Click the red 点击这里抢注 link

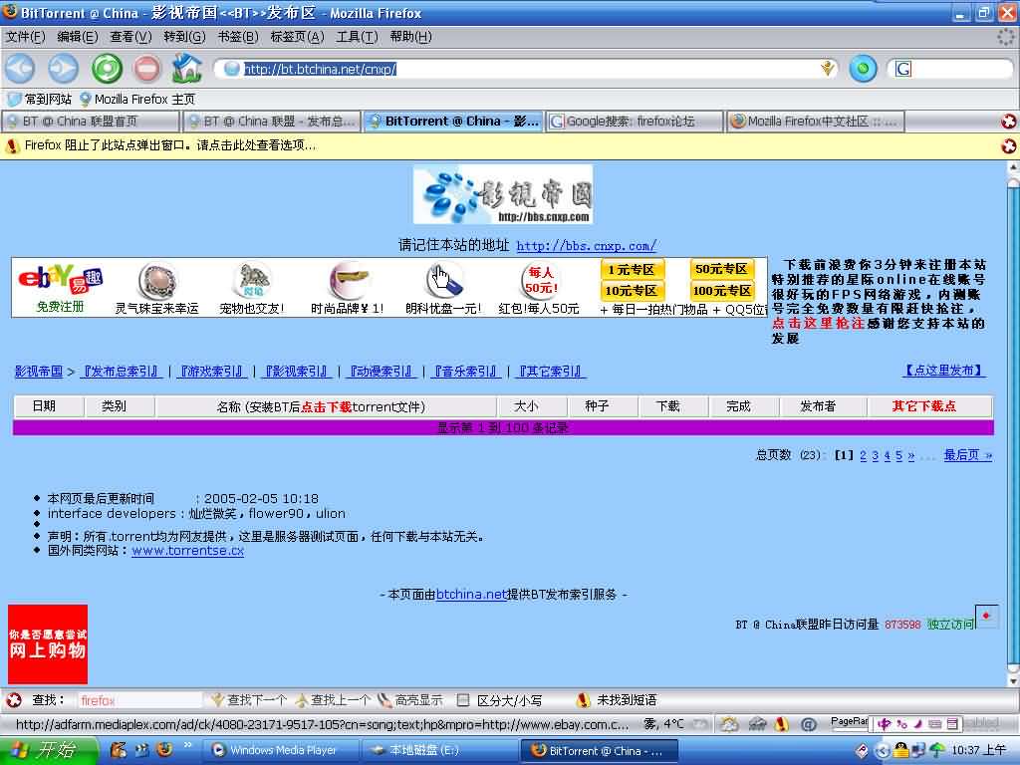(x=818, y=324)
